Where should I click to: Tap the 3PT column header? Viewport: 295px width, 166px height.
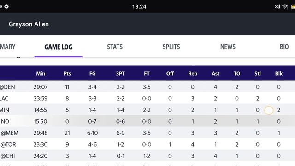point(120,73)
